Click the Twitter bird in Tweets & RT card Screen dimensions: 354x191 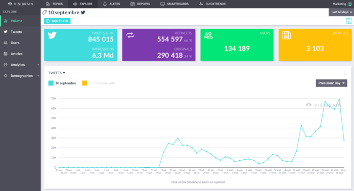coord(52,35)
